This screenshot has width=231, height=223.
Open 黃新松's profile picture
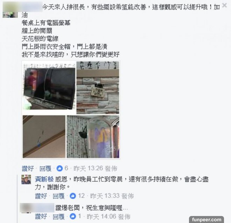pyautogui.click(x=26, y=179)
